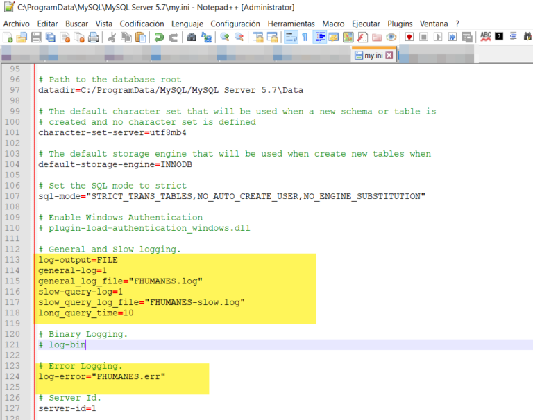Open the Plugins menu

pyautogui.click(x=400, y=24)
